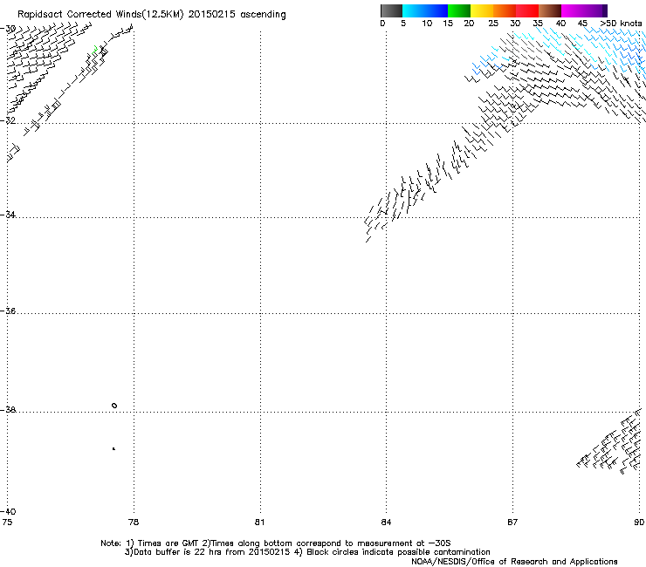The image size is (646, 567).
Task: Click the note line starting '3)Data buffer is 22 hrs'
Action: (x=307, y=552)
